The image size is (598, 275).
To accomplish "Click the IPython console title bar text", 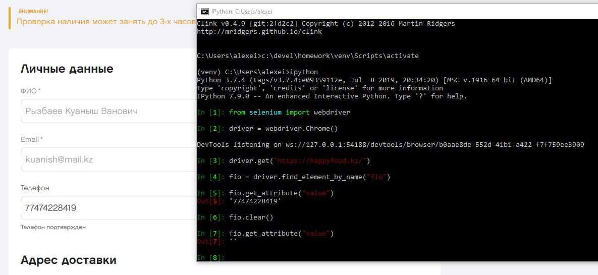I will click(242, 12).
